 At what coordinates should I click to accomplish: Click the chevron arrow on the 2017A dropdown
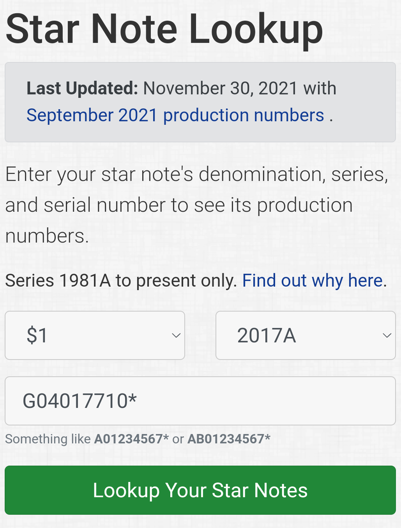coord(387,335)
